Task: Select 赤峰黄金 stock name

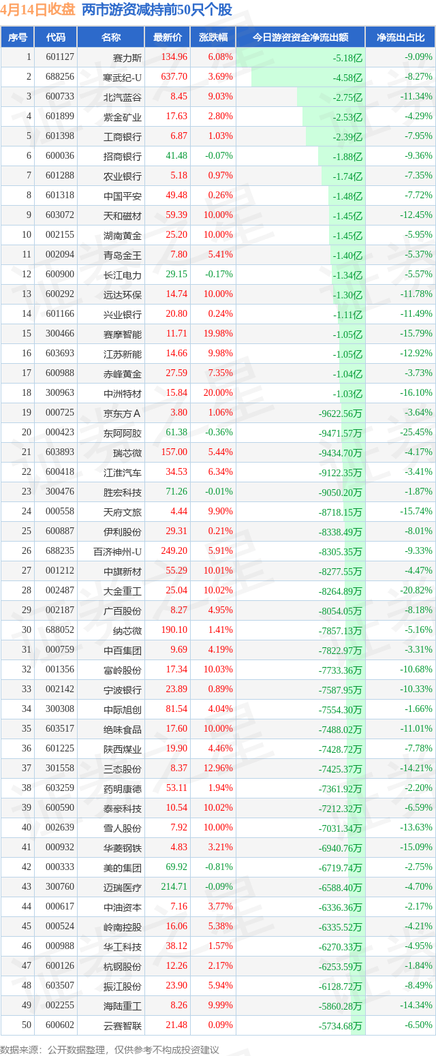Action: point(123,374)
